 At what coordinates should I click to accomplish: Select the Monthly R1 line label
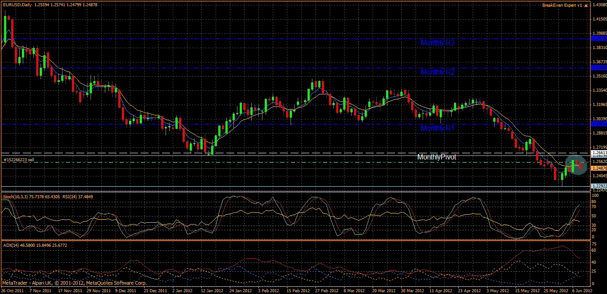click(437, 128)
